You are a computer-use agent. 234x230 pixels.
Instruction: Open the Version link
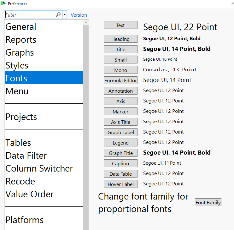pos(79,15)
